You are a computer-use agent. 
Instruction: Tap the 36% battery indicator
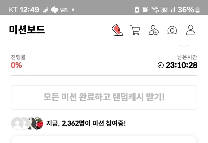point(188,10)
